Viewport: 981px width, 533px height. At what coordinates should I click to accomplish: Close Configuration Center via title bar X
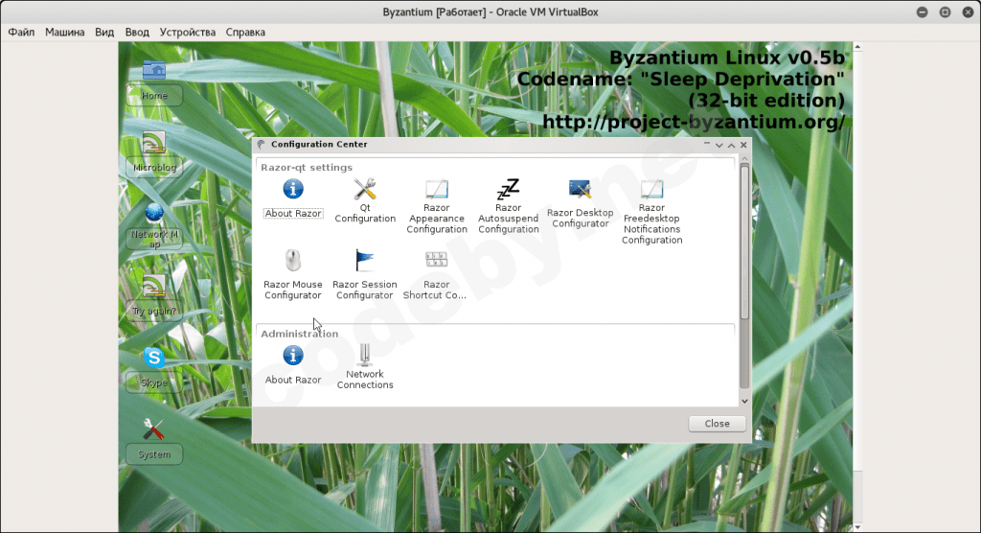pos(743,145)
